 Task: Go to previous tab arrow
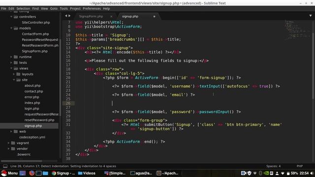[66, 16]
